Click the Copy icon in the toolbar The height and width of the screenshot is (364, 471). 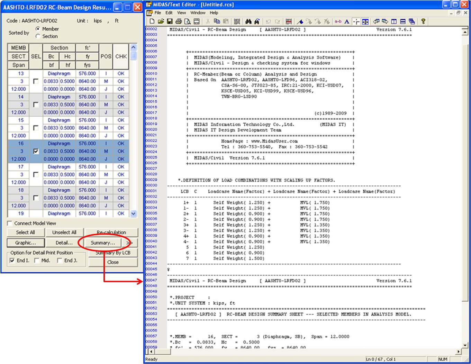217,21
